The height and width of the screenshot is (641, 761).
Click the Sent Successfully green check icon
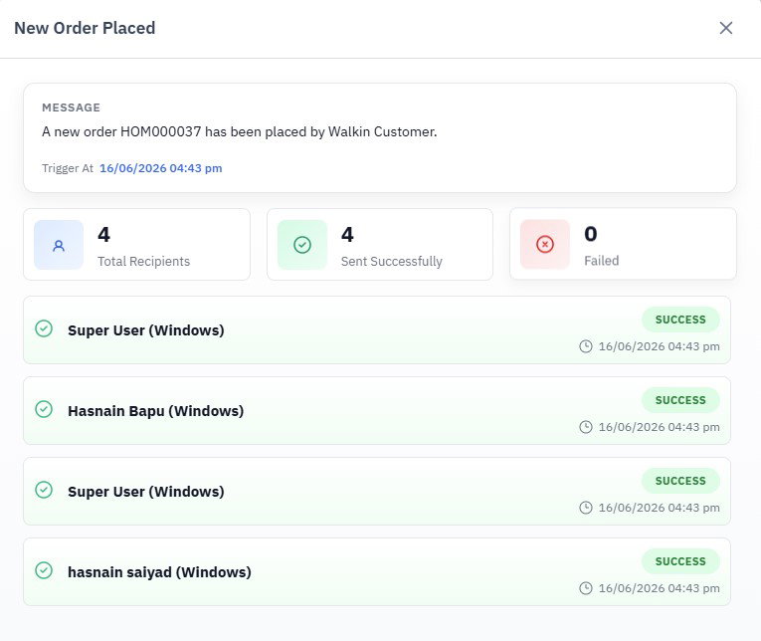tap(302, 245)
